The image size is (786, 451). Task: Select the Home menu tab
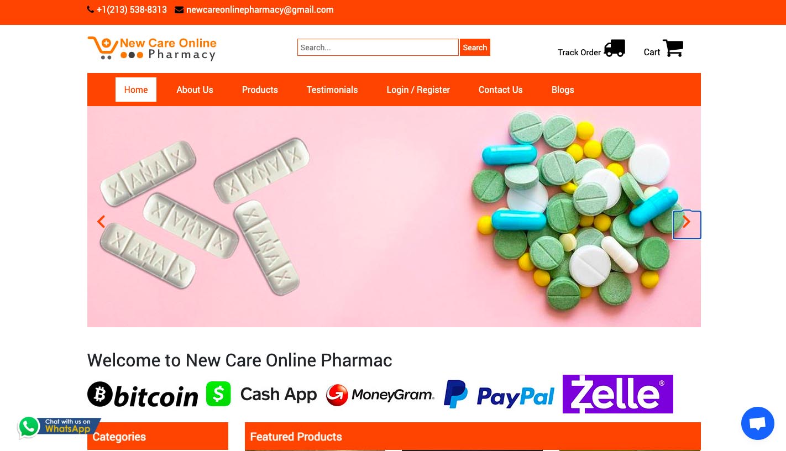[x=136, y=90]
